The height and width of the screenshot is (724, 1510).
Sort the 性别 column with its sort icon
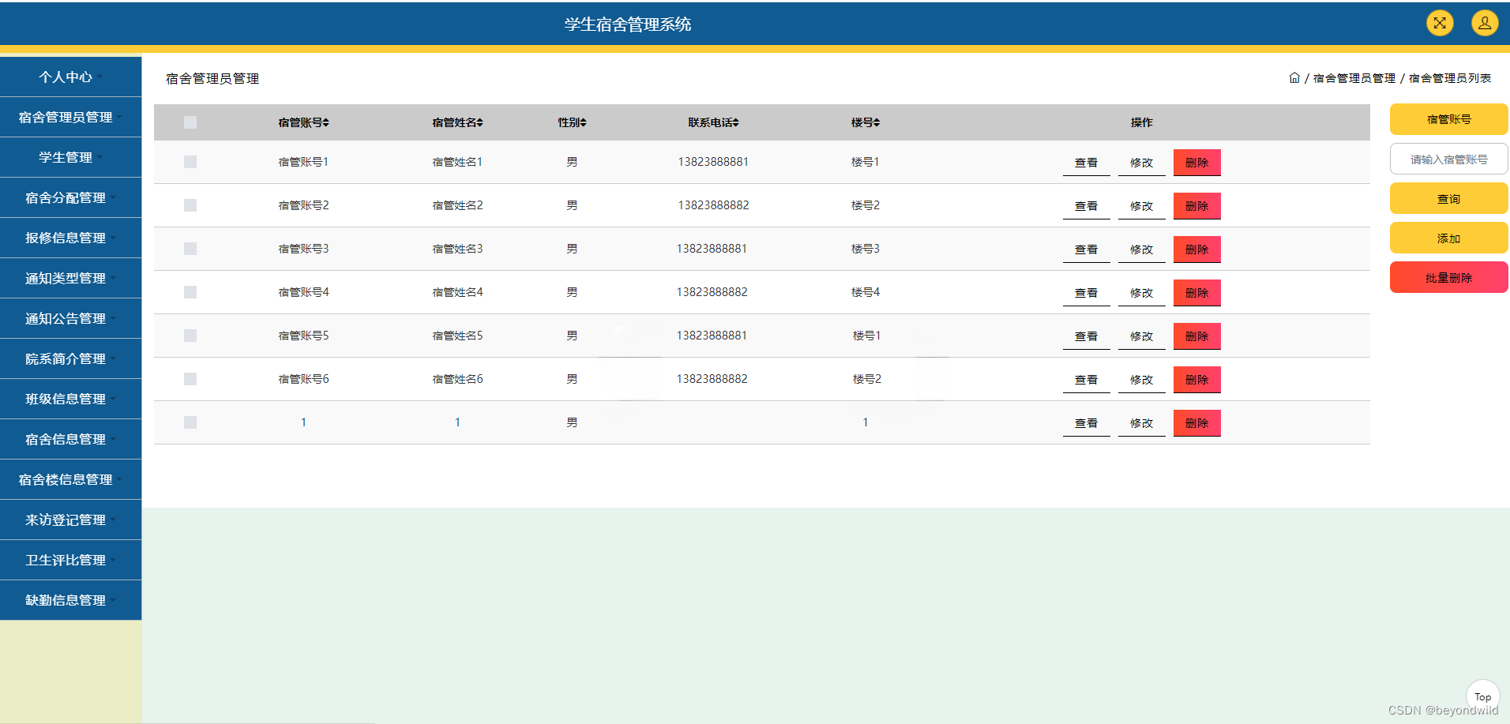tap(582, 122)
